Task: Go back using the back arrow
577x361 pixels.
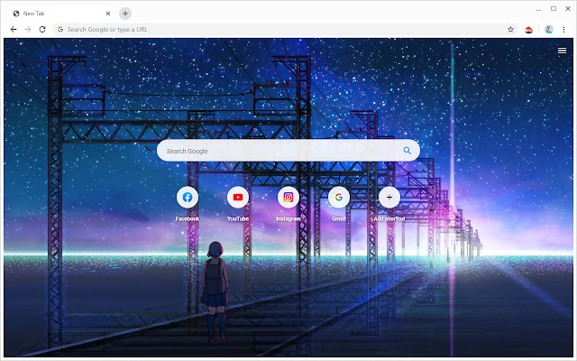Action: (x=14, y=30)
